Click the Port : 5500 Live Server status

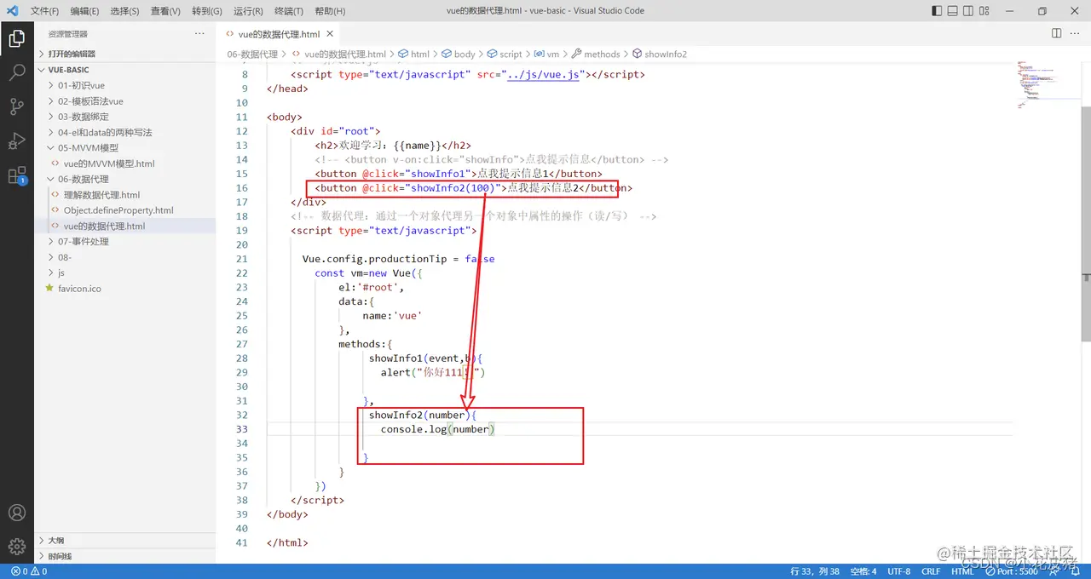[x=1011, y=571]
